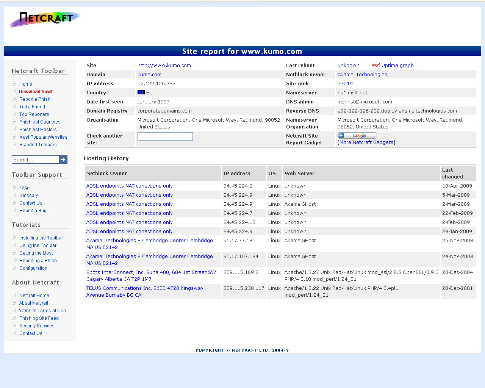Open Reporting a Phish tutorial
Image resolution: width=485 pixels, height=388 pixels.
[x=38, y=261]
